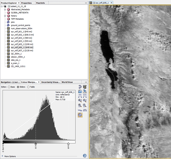Click inside the histogram plot
This screenshot has width=171, height=159.
[x=39, y=115]
